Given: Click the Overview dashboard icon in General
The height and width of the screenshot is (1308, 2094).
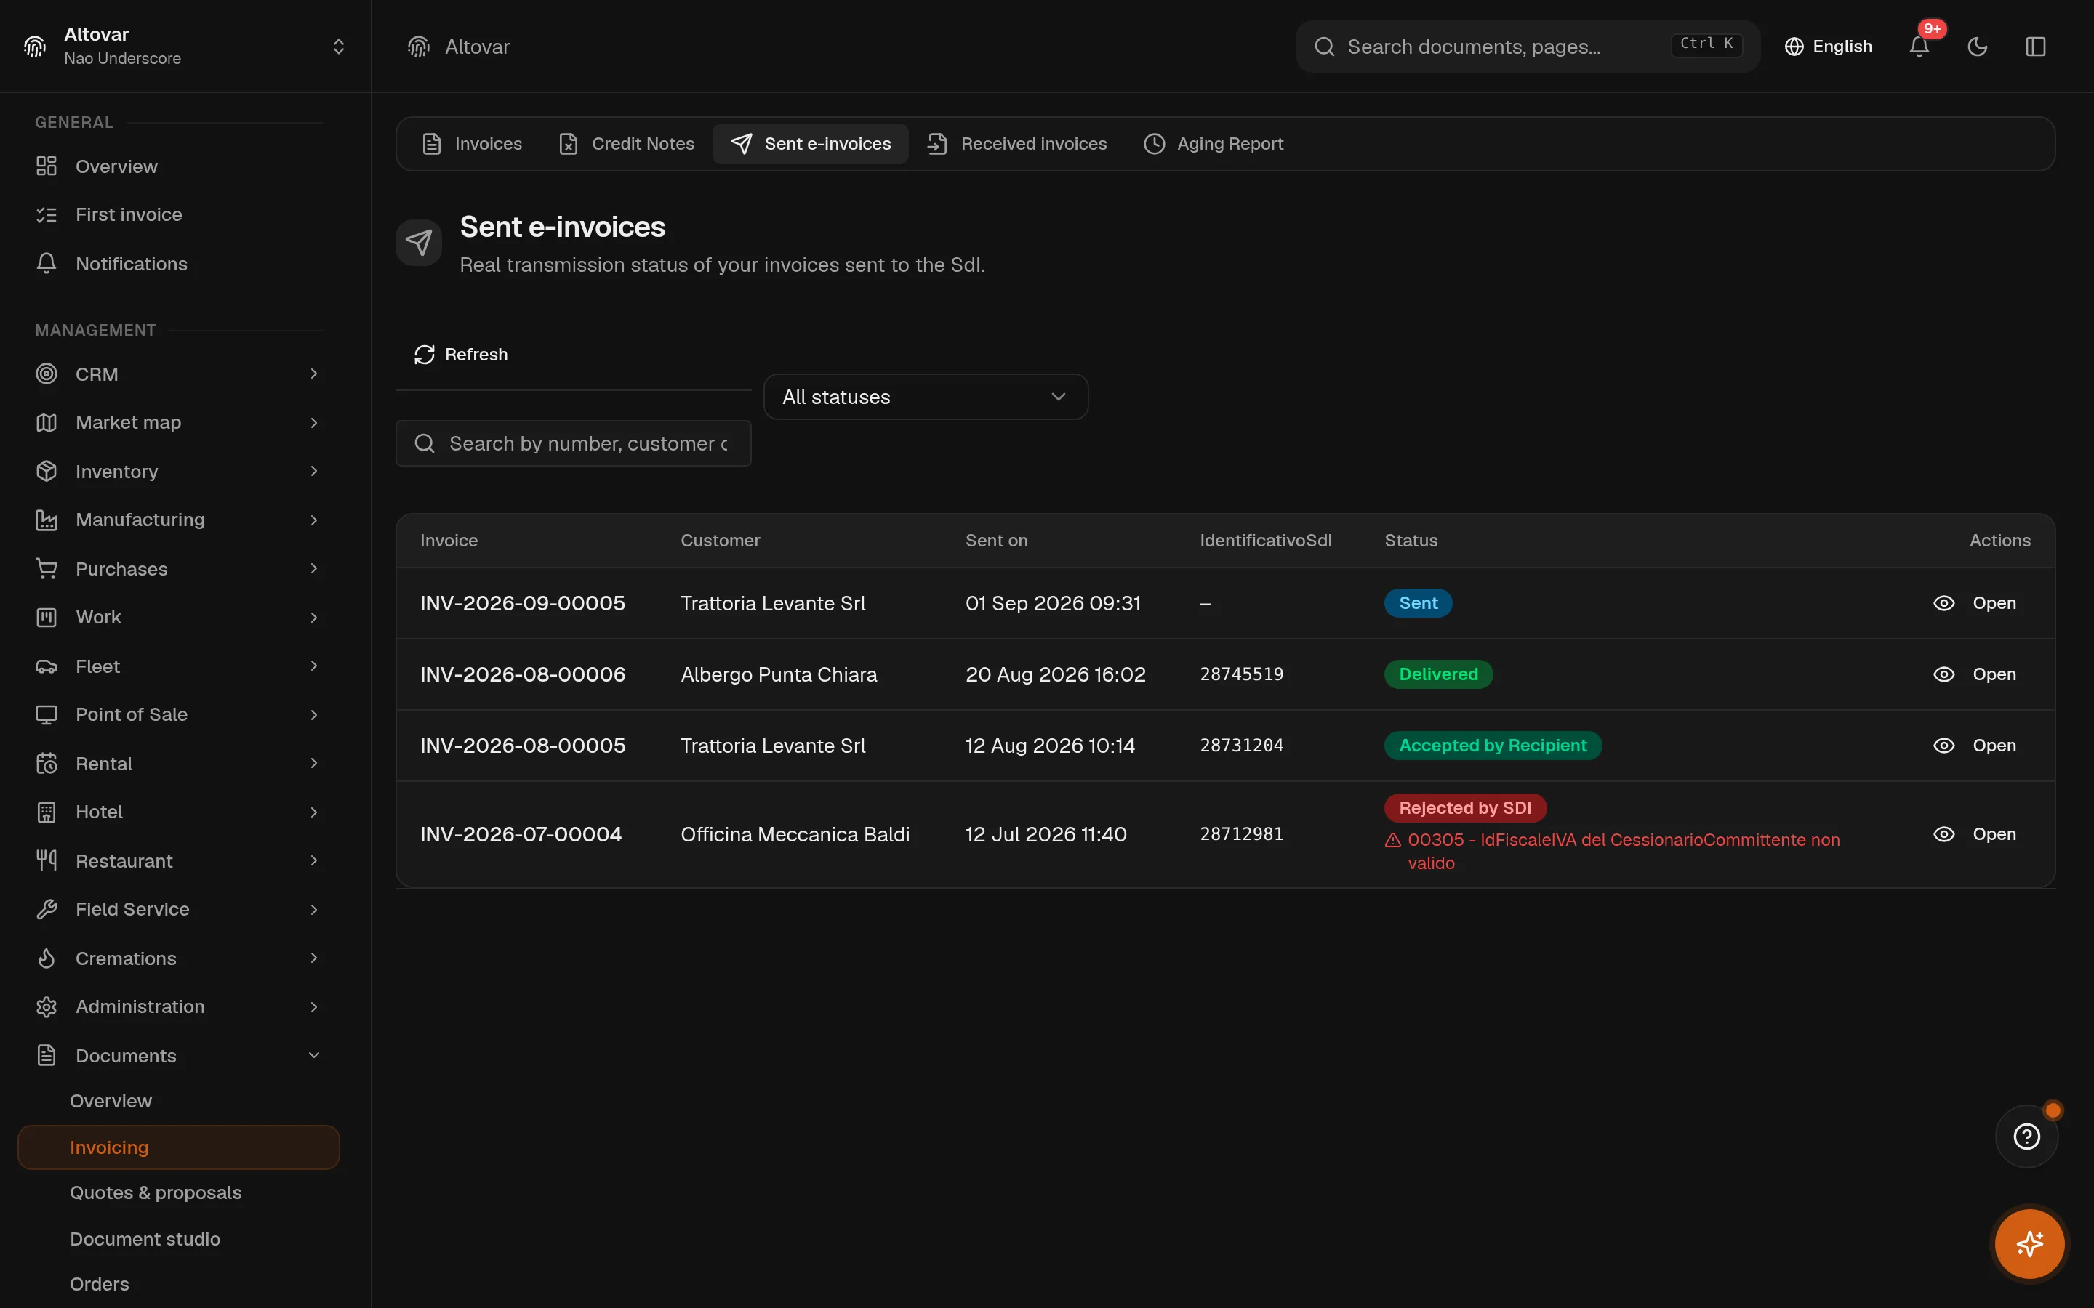Looking at the screenshot, I should [47, 166].
